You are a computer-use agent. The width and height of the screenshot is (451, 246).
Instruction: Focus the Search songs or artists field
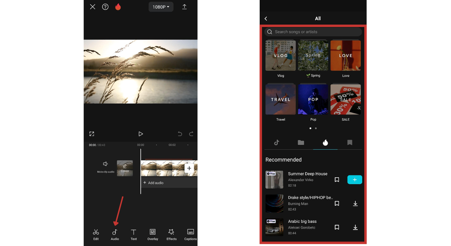(x=313, y=32)
